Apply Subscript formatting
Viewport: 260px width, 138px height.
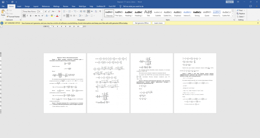pyautogui.click(x=39, y=16)
